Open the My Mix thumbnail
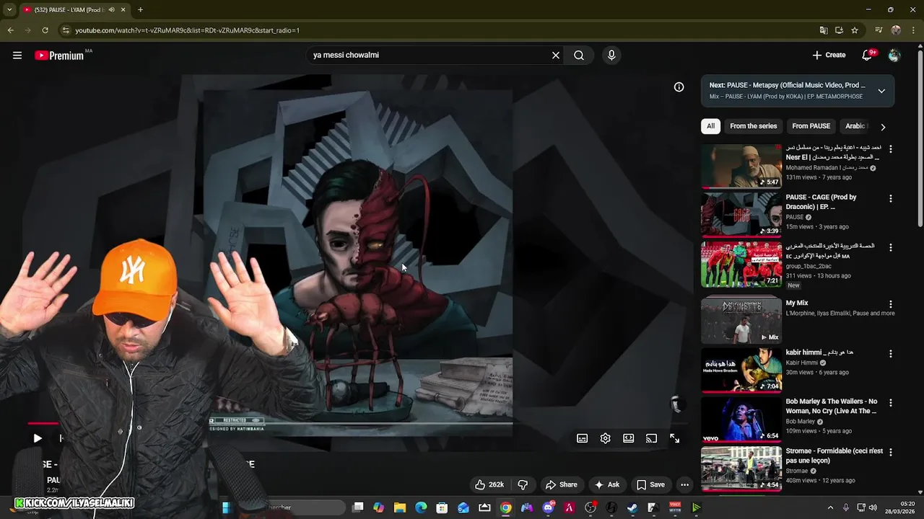The height and width of the screenshot is (519, 924). click(741, 321)
